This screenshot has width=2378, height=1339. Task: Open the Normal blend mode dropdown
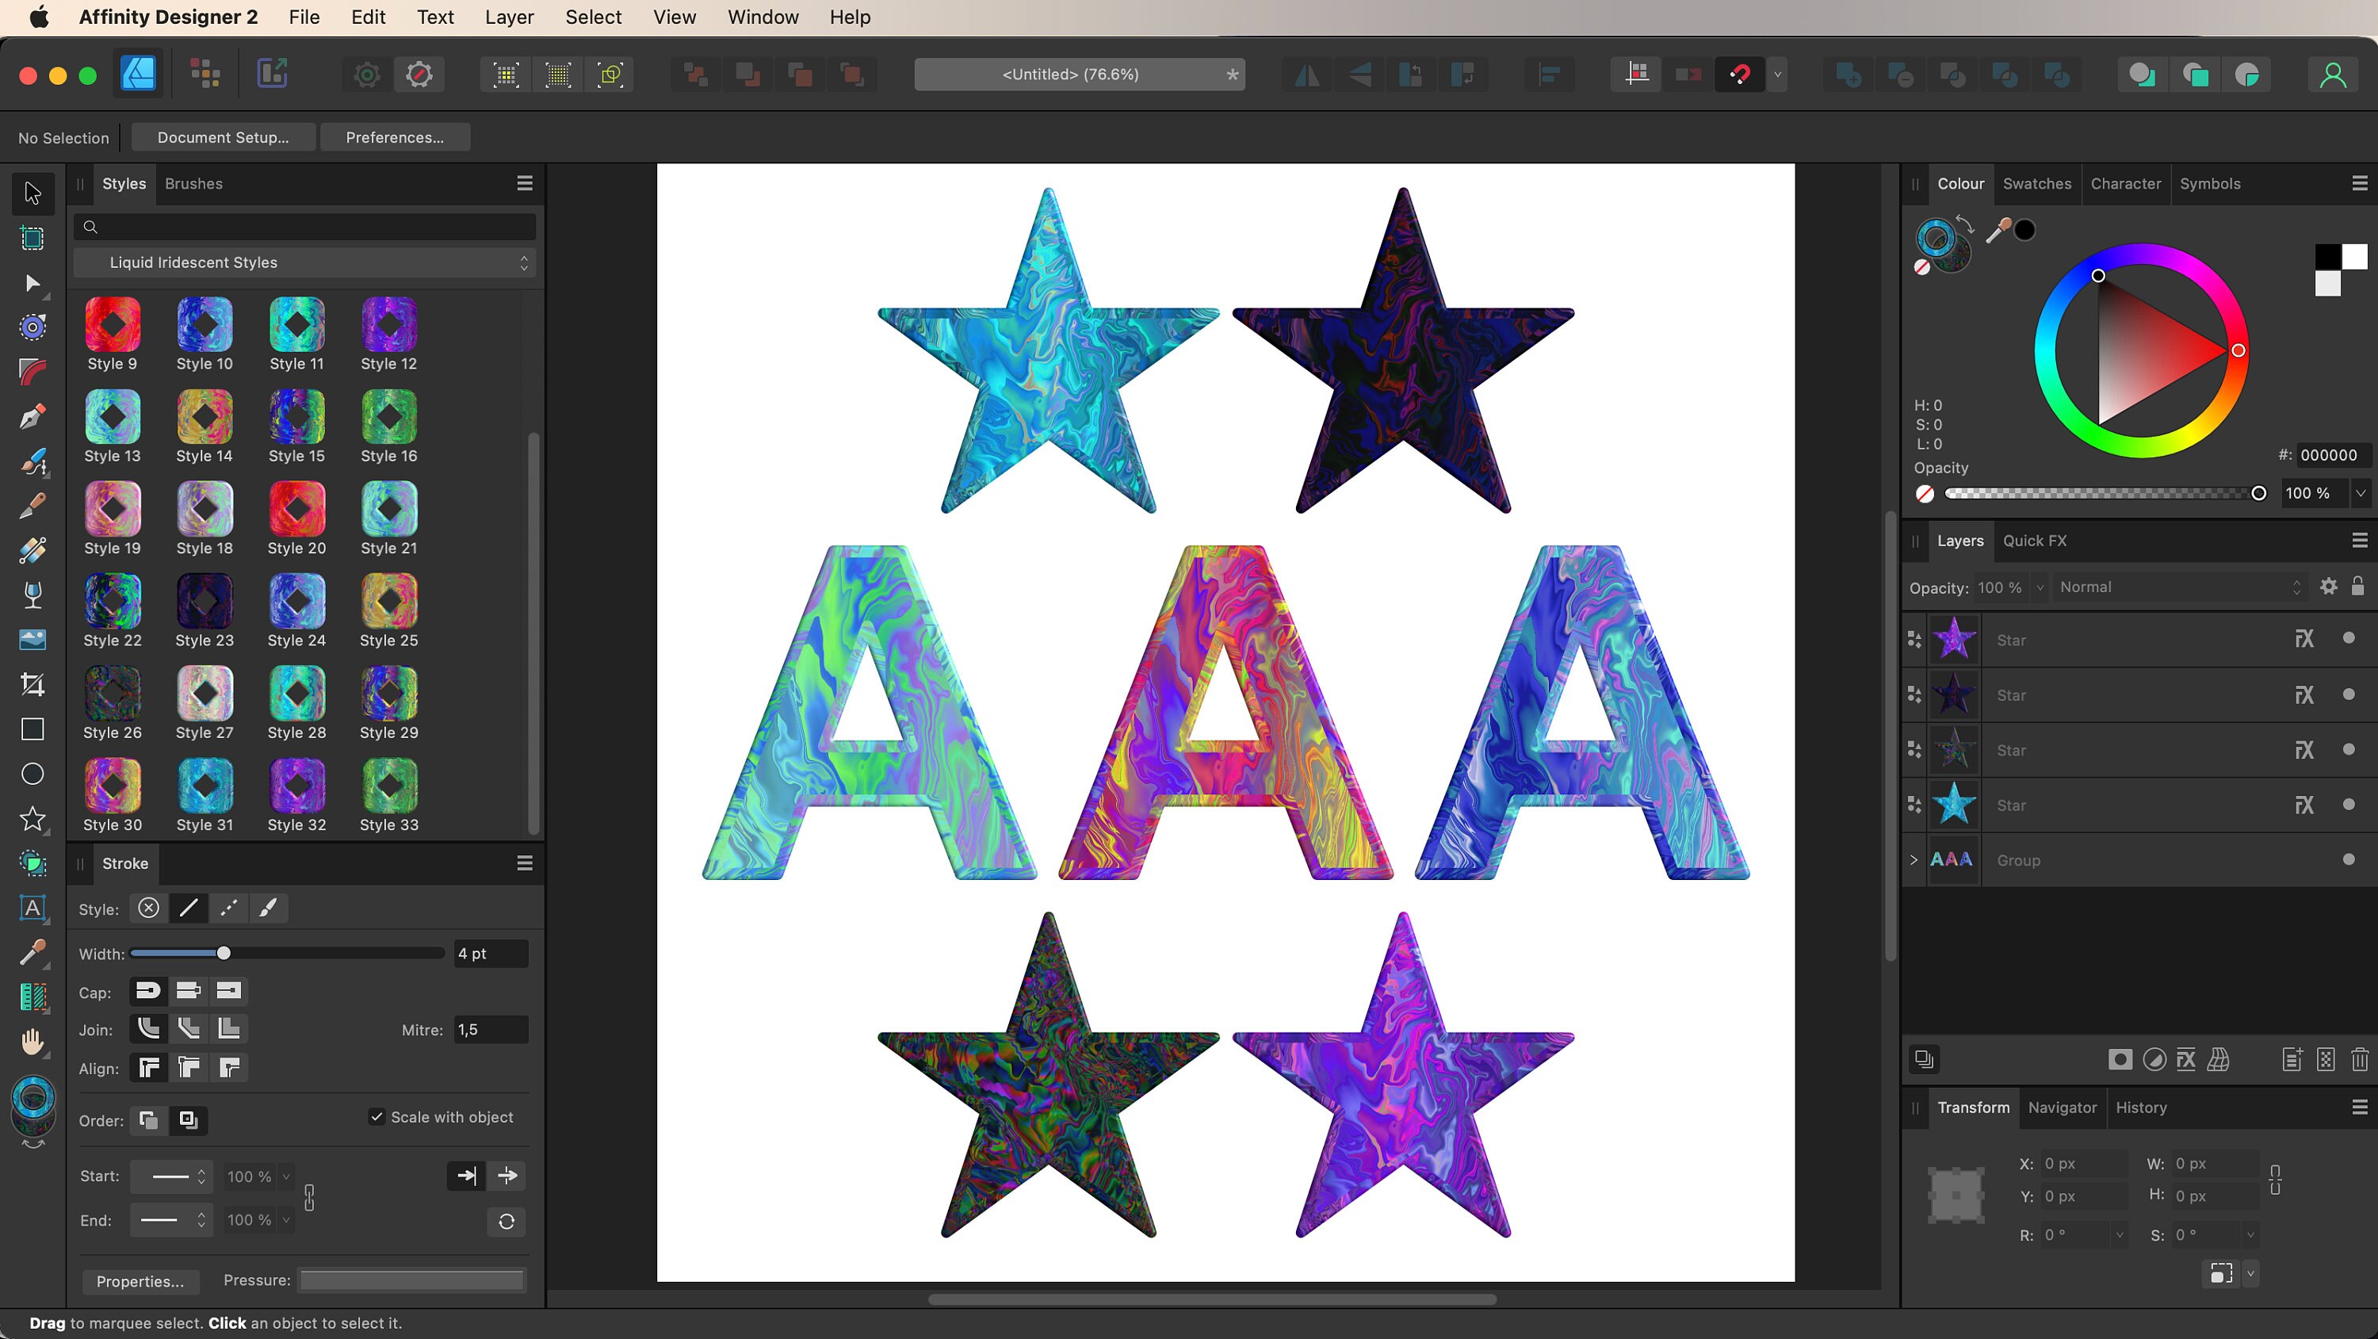click(x=2180, y=587)
